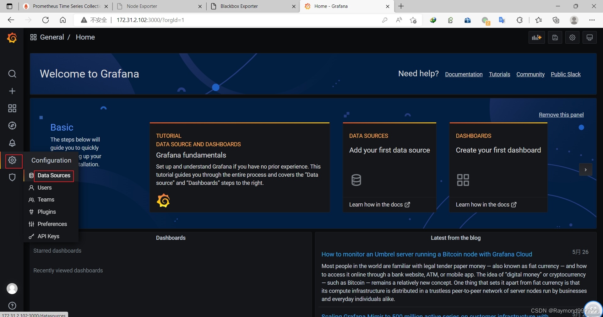603x317 pixels.
Task: Open the Search dashboards magnifier icon
Action: coord(12,74)
